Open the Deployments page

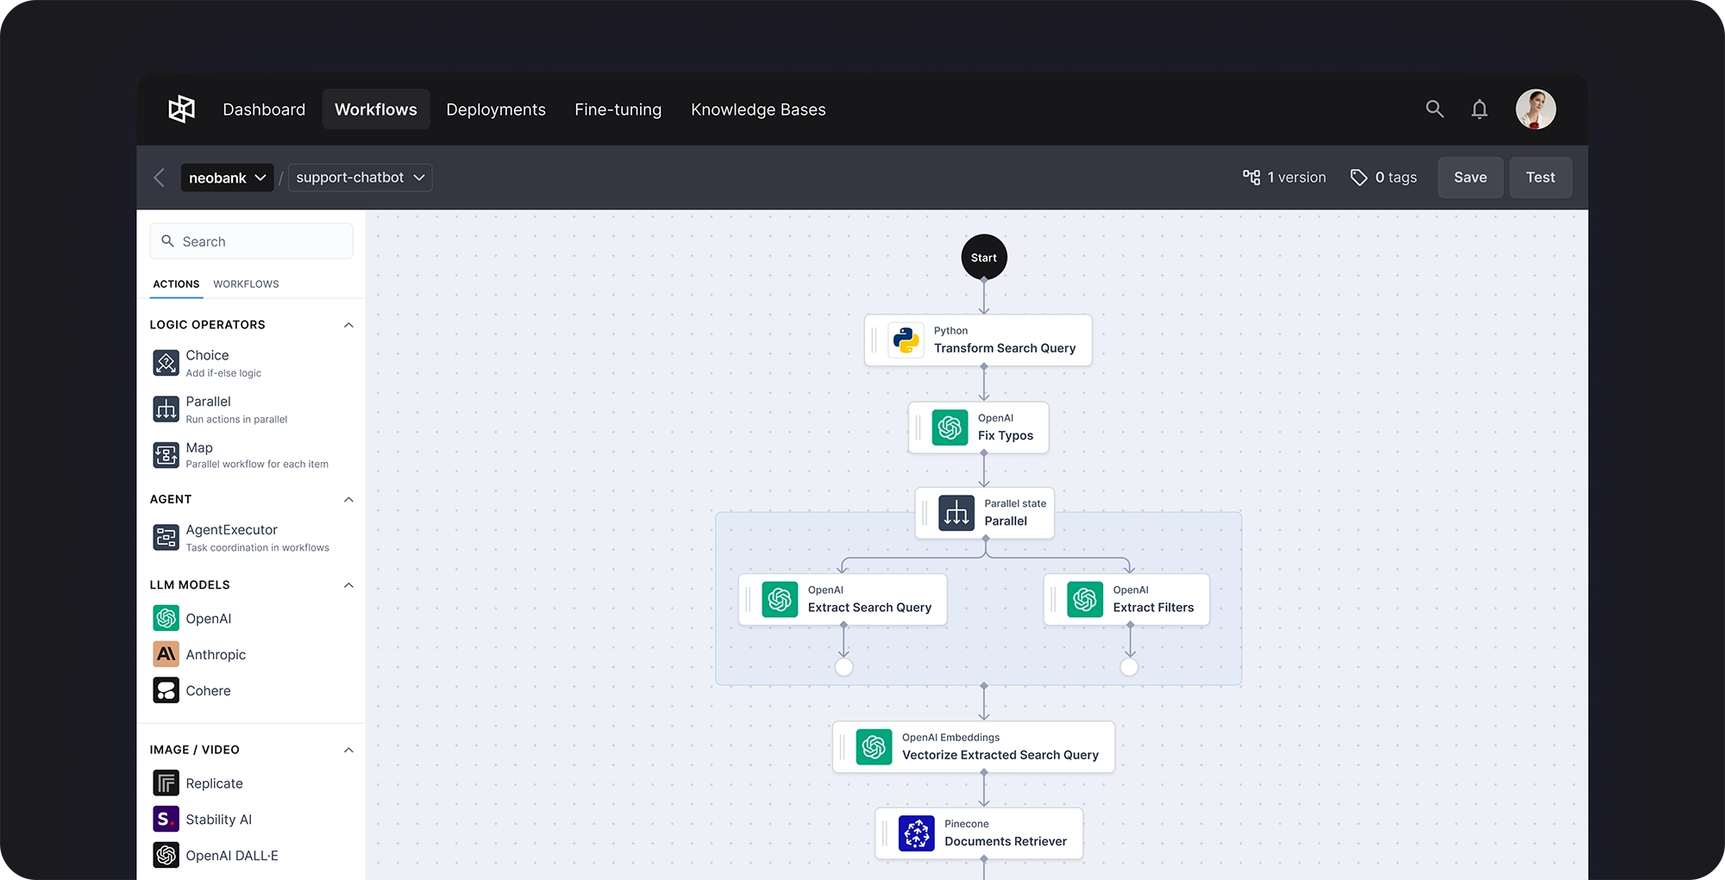click(496, 109)
